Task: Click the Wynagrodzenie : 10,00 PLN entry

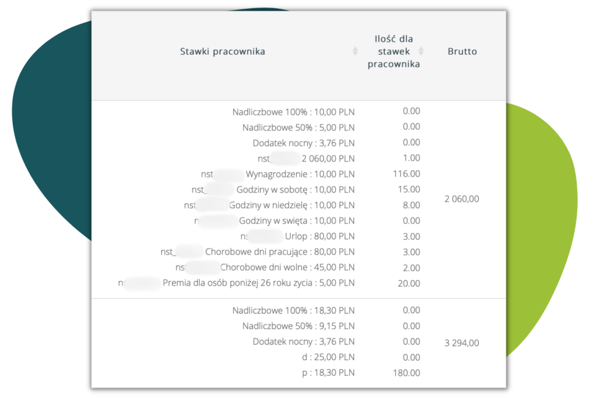Action: 300,174
